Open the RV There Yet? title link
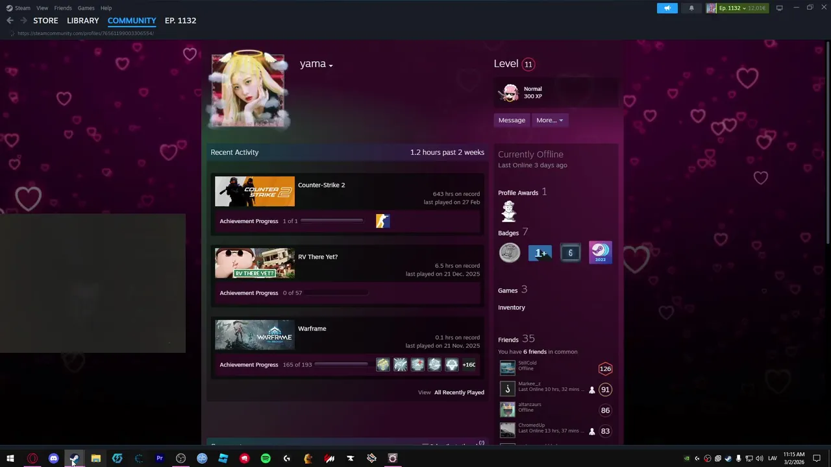Image resolution: width=831 pixels, height=467 pixels. tap(317, 257)
